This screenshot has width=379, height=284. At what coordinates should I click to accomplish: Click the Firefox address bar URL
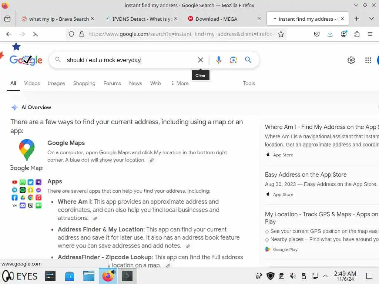coord(180,34)
